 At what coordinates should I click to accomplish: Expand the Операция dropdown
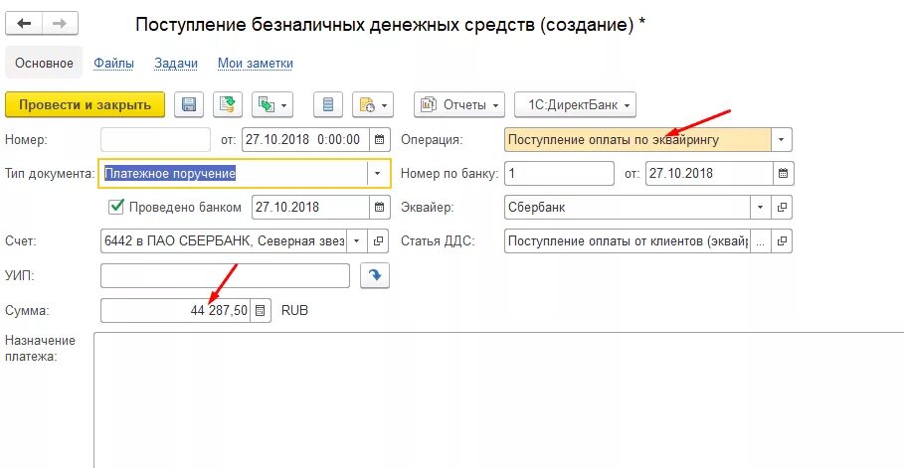click(782, 139)
